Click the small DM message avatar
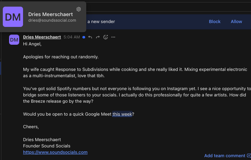Image resolution: width=251 pixels, height=160 pixels. click(x=14, y=40)
